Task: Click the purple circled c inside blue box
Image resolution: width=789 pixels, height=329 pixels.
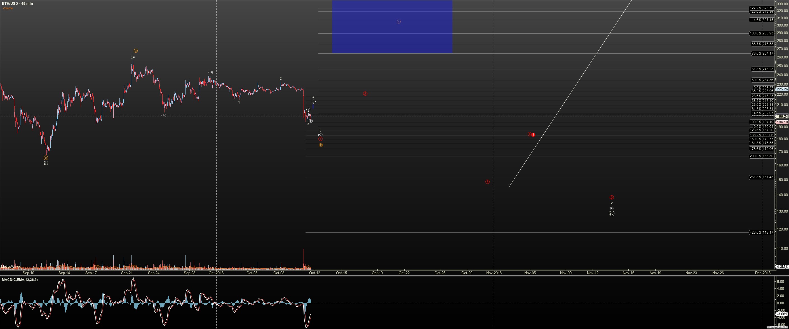Action: click(398, 22)
